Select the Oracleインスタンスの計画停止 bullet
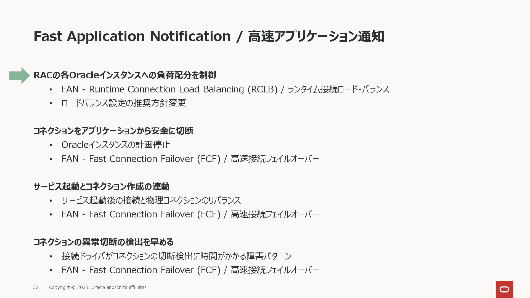530x298 pixels. (116, 145)
